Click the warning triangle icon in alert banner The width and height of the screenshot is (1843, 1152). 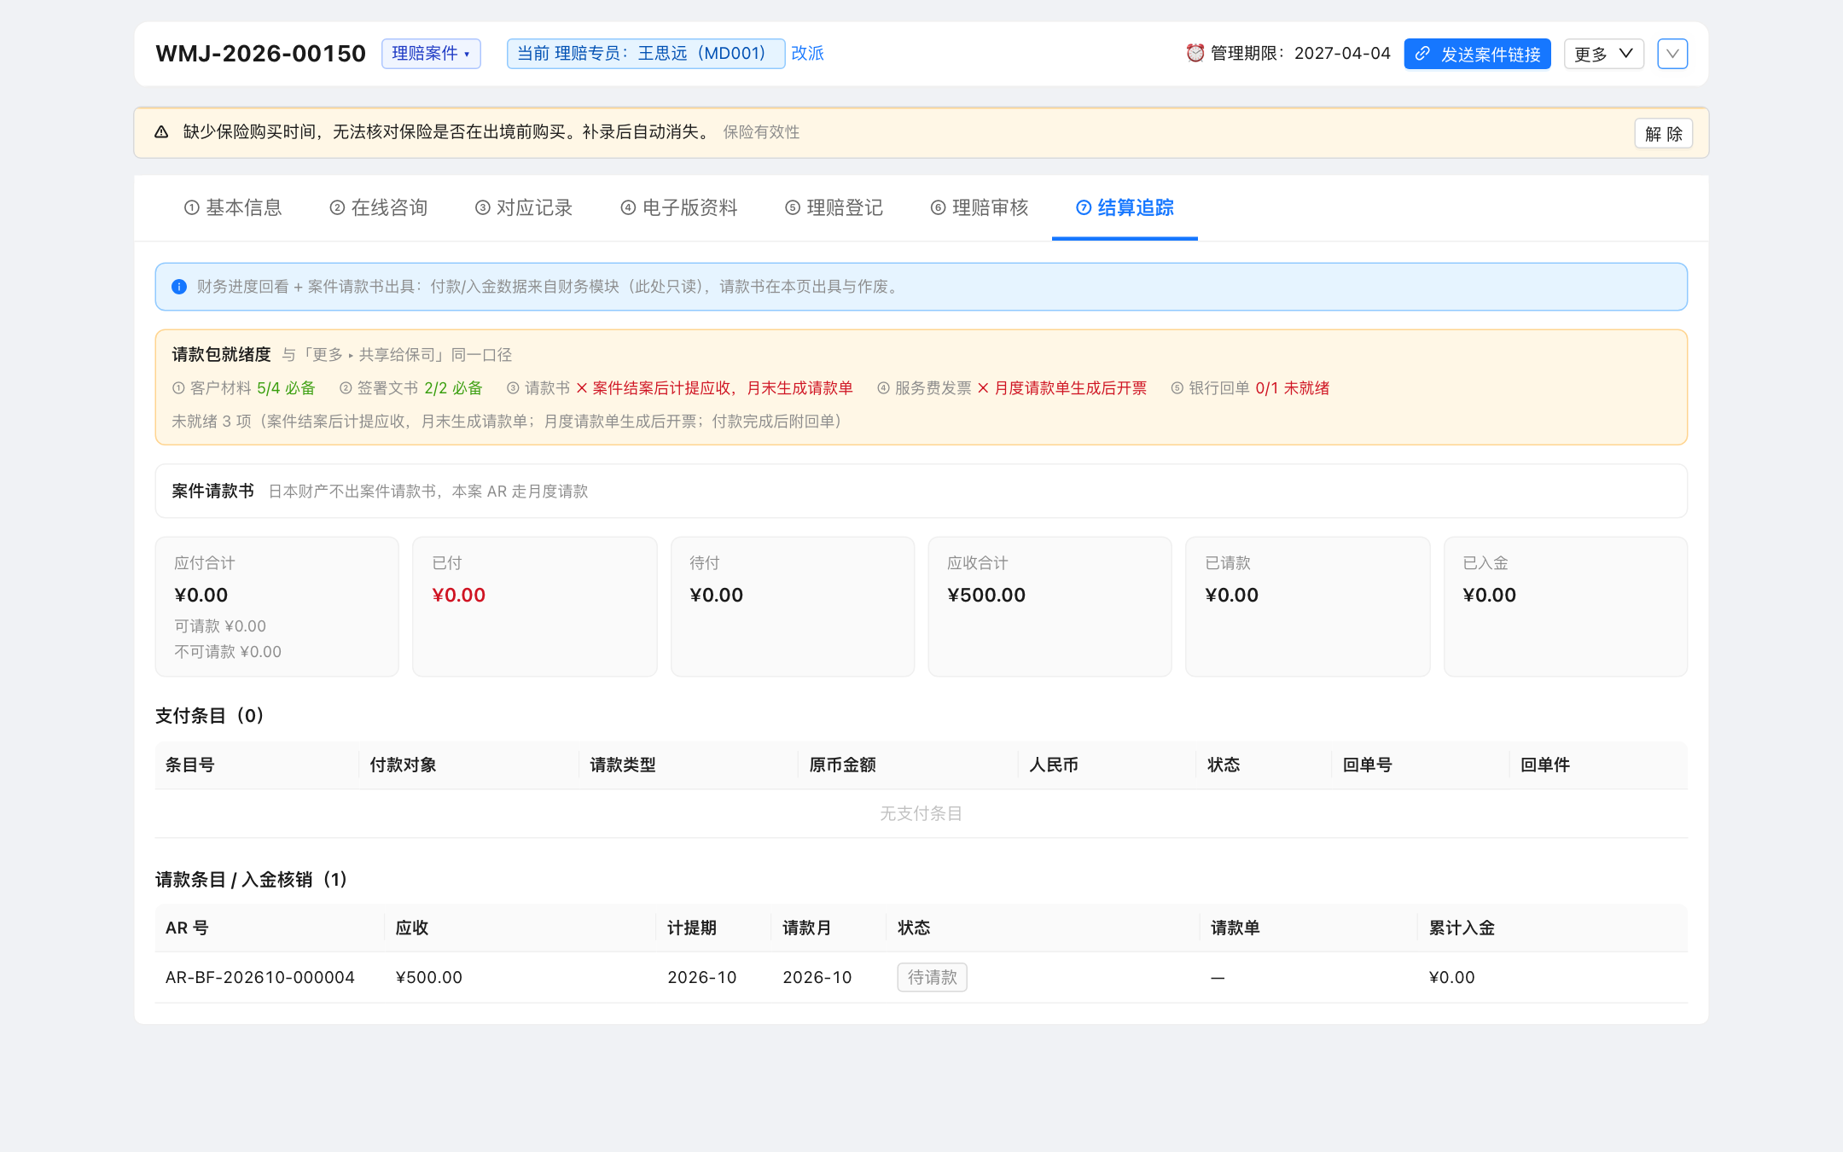[x=161, y=132]
